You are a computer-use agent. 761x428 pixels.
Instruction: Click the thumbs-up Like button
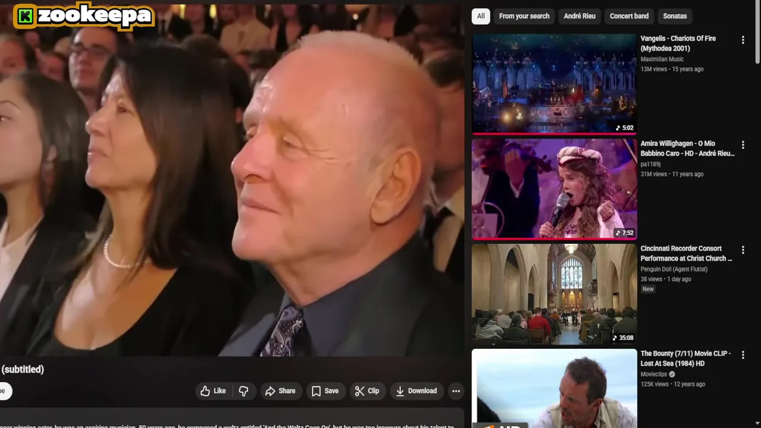[213, 391]
